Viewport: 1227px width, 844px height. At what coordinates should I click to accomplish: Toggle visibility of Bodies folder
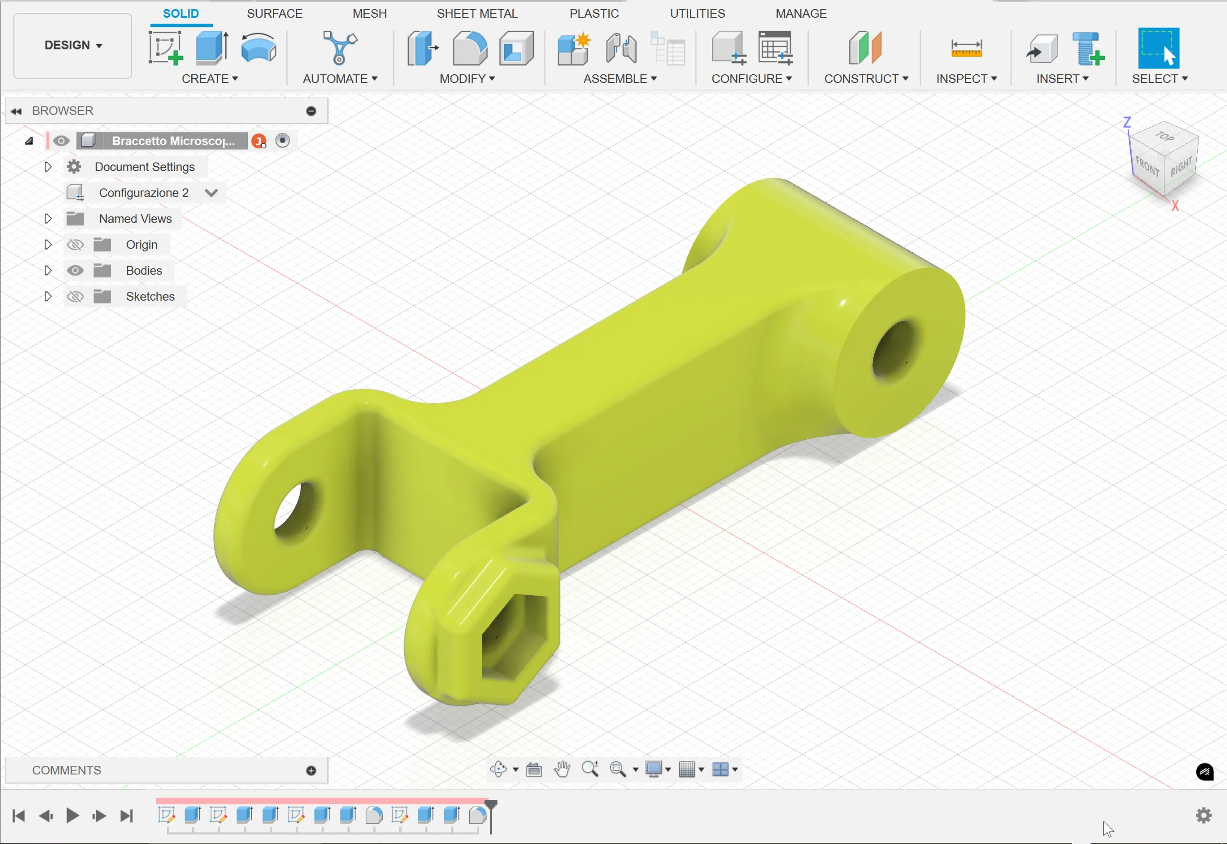point(75,271)
